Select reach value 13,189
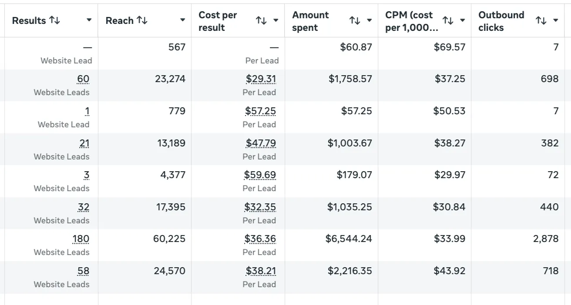Image resolution: width=571 pixels, height=305 pixels. coord(171,143)
